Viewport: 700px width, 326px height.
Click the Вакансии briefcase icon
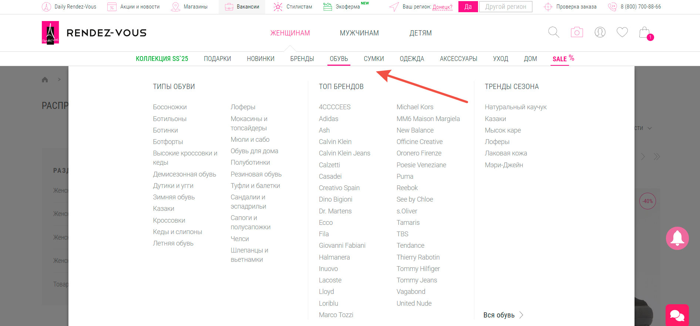pos(229,7)
